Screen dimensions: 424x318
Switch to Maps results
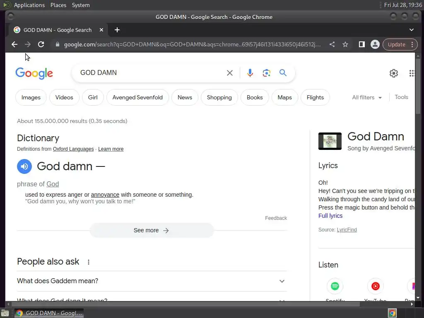284,97
